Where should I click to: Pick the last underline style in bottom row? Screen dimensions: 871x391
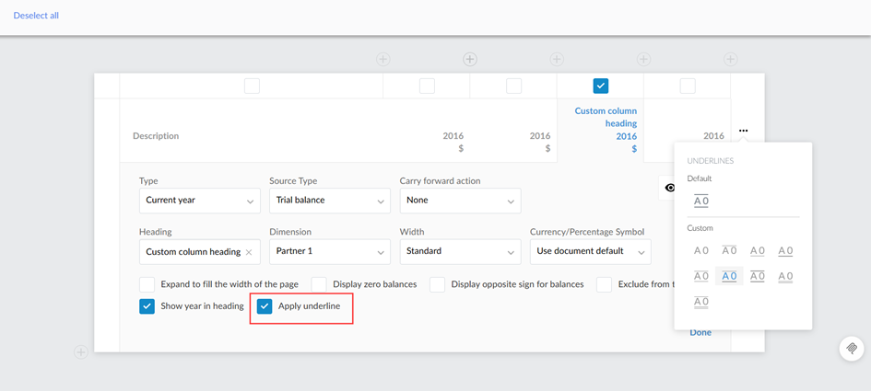click(x=701, y=302)
